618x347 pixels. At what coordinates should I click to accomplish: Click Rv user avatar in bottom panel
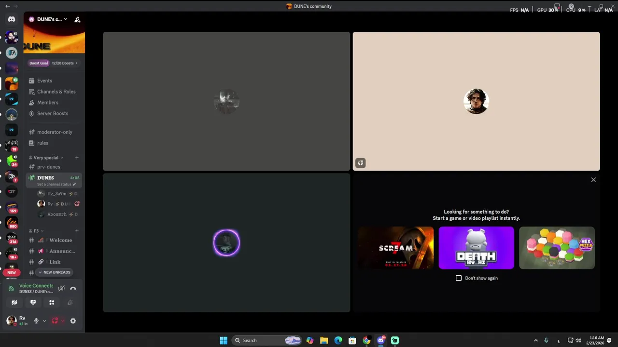11,320
